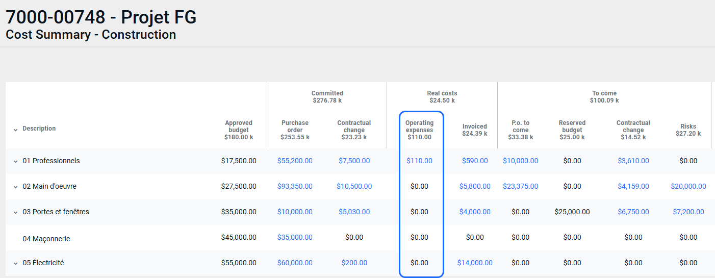Open the $60,000.00 purchase order for Électricité
The height and width of the screenshot is (278, 715).
tap(295, 263)
